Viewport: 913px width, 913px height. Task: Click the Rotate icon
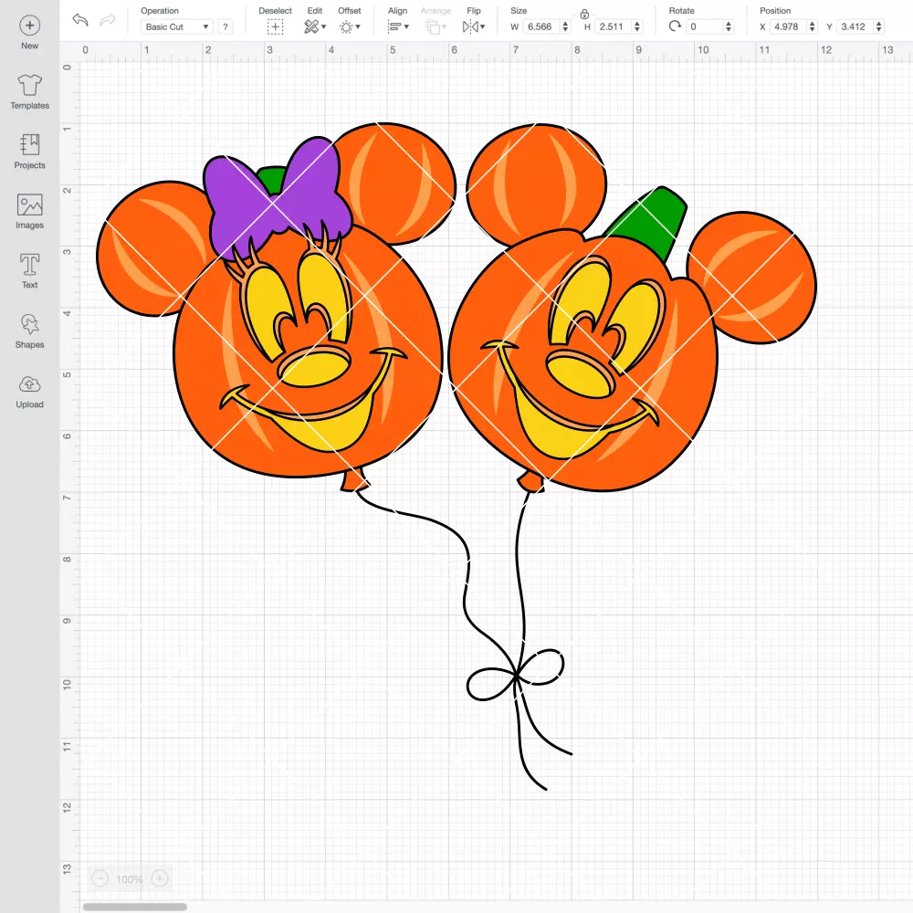[x=675, y=26]
